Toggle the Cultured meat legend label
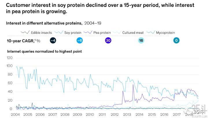This screenshot has height=121, width=211. pos(133,33)
